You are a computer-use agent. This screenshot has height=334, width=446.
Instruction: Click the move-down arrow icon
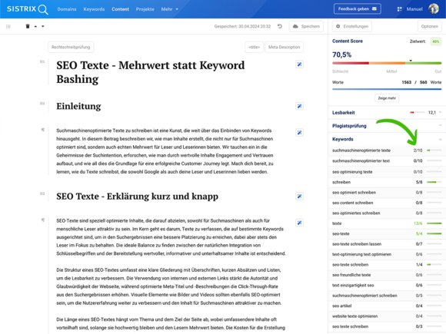(43, 26)
